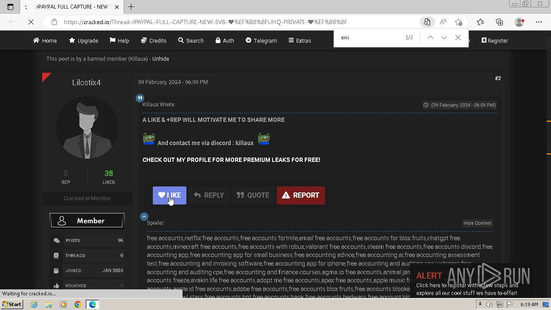
Task: Reply to the post with REPLY button
Action: point(209,195)
